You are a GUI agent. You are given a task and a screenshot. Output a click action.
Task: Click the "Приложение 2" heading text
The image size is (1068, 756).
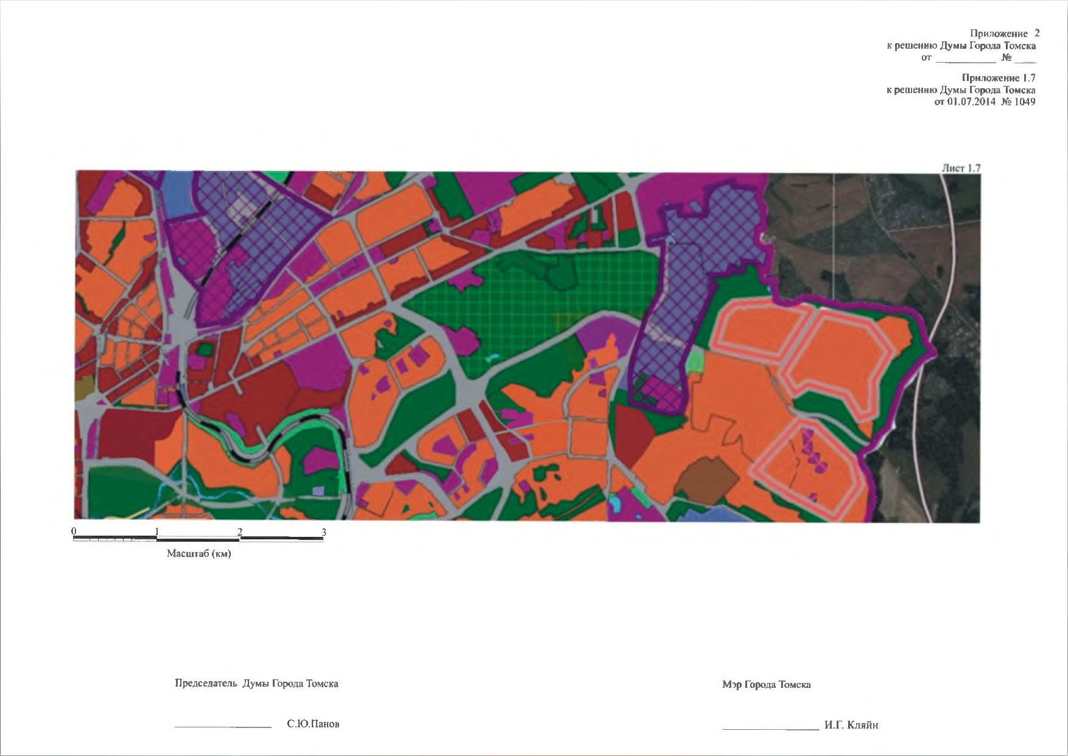click(x=1005, y=33)
